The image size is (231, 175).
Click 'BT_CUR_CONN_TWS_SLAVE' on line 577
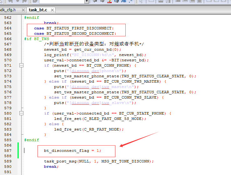130,97
